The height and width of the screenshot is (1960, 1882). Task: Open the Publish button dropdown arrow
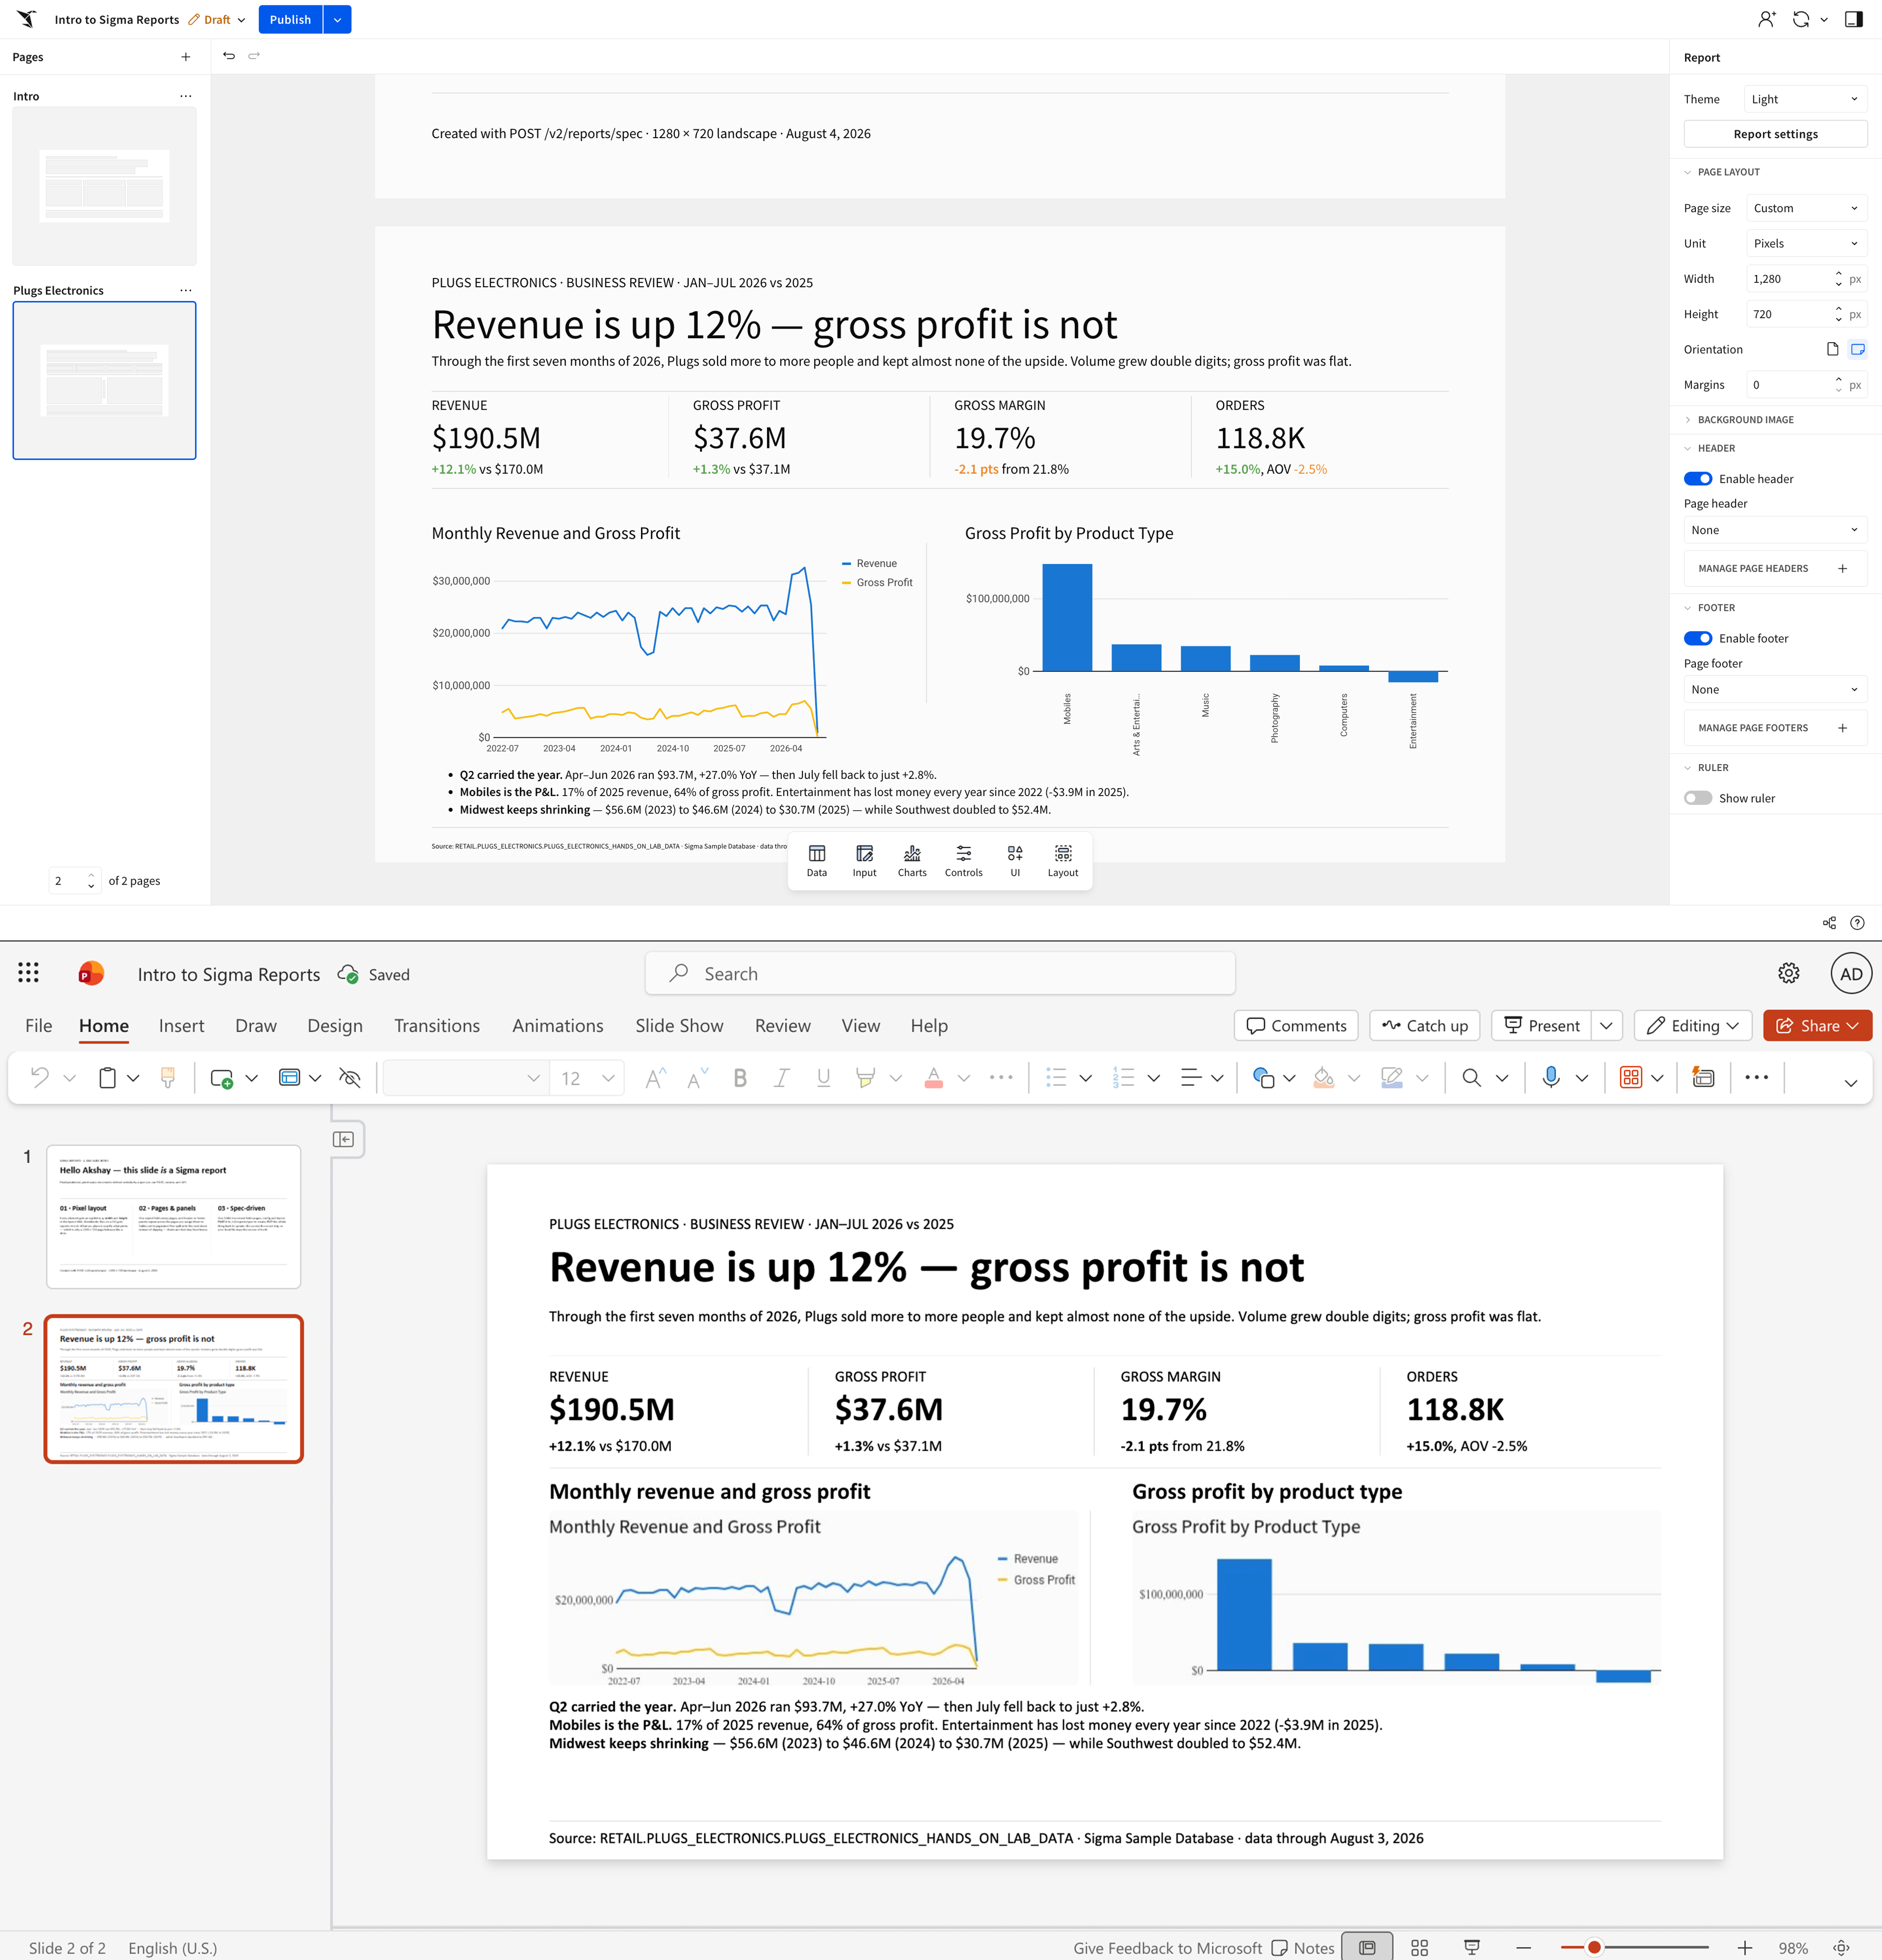[x=337, y=19]
